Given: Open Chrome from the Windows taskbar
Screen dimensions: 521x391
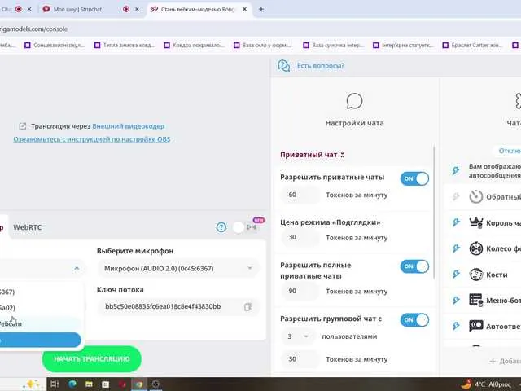Looking at the screenshot, I should coord(139,384).
